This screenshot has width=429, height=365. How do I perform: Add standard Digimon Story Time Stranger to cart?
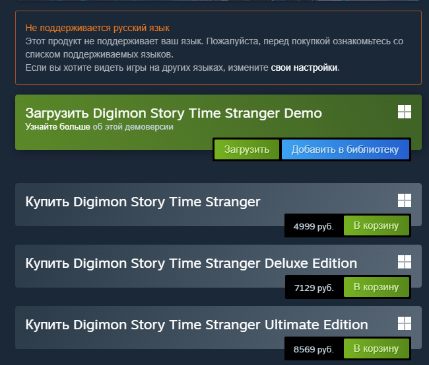pyautogui.click(x=376, y=225)
